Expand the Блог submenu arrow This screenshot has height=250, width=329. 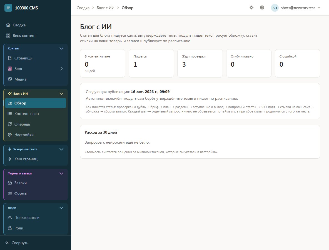pos(61,69)
